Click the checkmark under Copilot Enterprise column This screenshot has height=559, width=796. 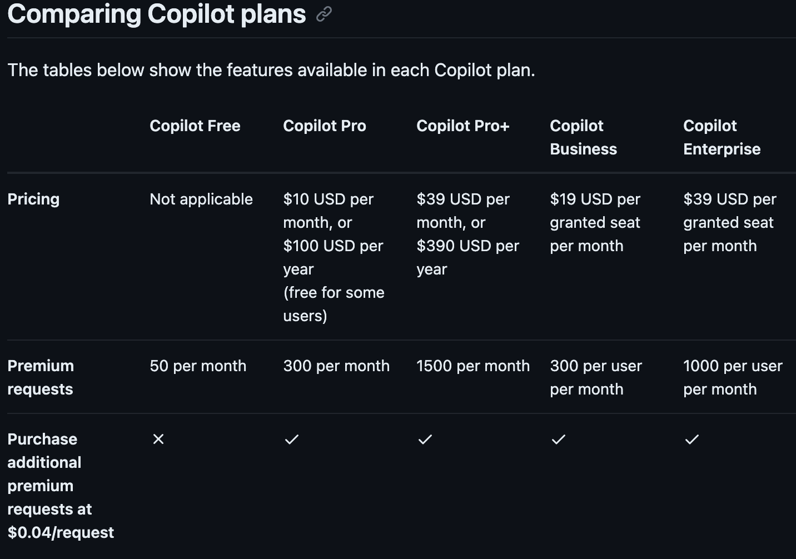click(x=692, y=439)
